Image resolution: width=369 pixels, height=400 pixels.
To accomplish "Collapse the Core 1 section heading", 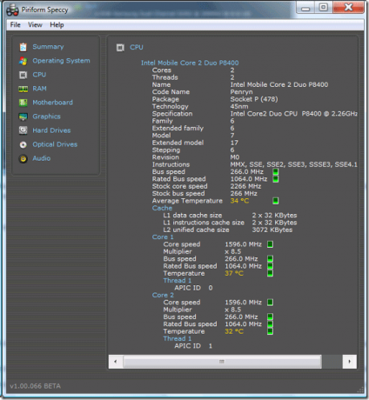I will [163, 237].
